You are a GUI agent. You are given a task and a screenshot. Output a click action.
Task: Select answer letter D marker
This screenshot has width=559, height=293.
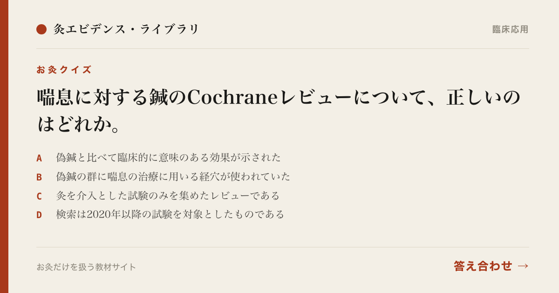point(39,215)
